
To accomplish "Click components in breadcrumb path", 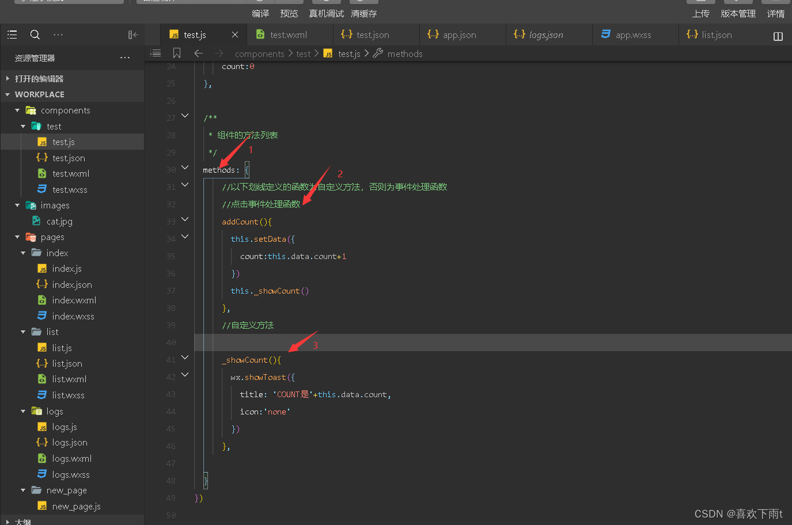I will pyautogui.click(x=260, y=54).
